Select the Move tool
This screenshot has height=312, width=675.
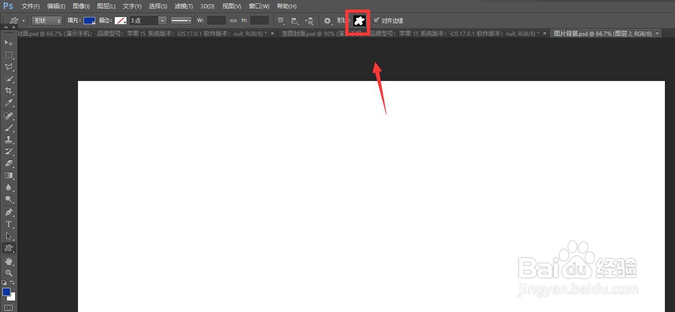pos(9,43)
